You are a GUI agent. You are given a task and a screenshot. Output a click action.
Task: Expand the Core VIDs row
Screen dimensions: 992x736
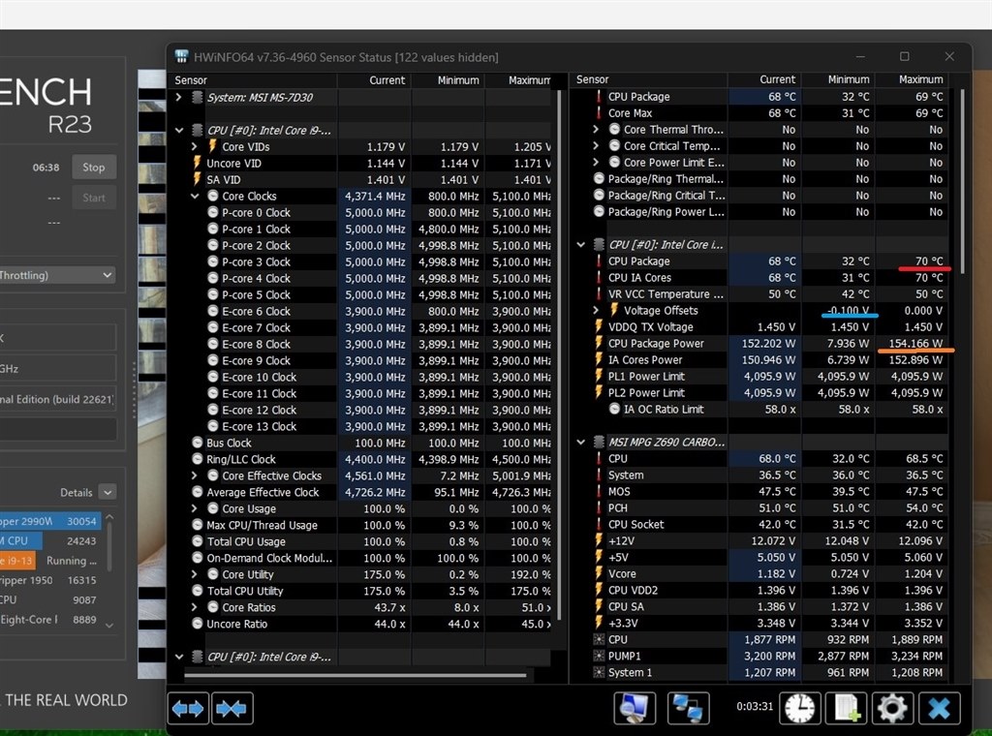(195, 146)
